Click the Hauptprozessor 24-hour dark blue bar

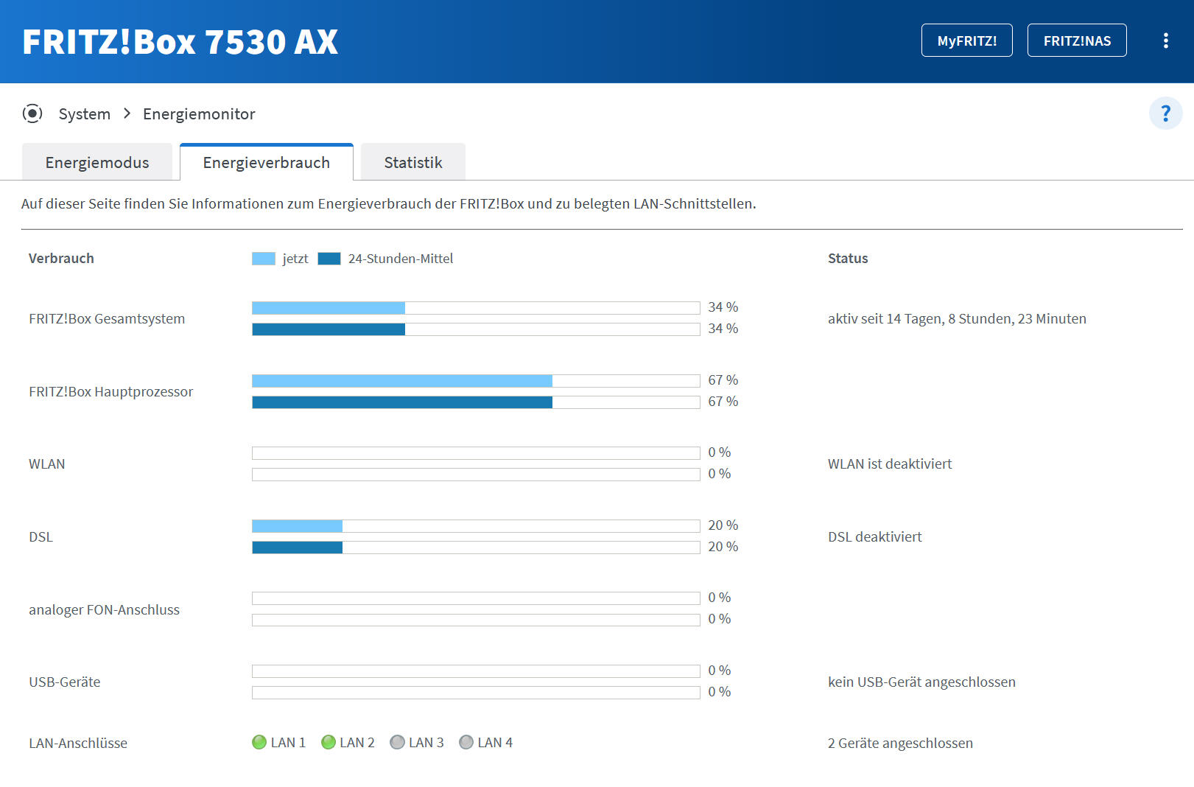(x=402, y=402)
